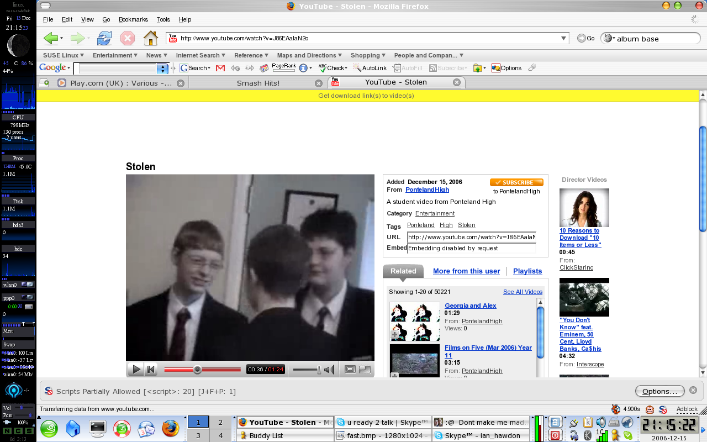Open the 10 Reasons to Download thumbnail
The height and width of the screenshot is (442, 707).
click(x=584, y=207)
